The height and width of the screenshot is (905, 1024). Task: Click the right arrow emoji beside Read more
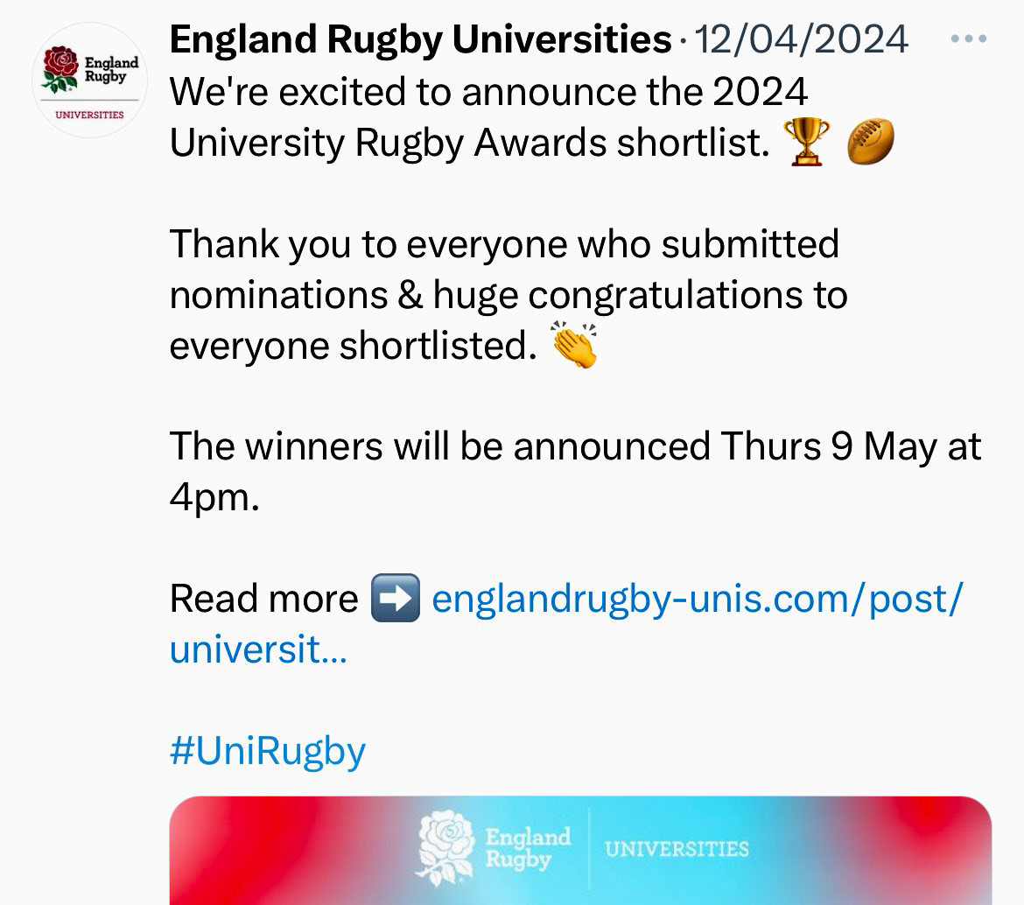click(x=395, y=599)
